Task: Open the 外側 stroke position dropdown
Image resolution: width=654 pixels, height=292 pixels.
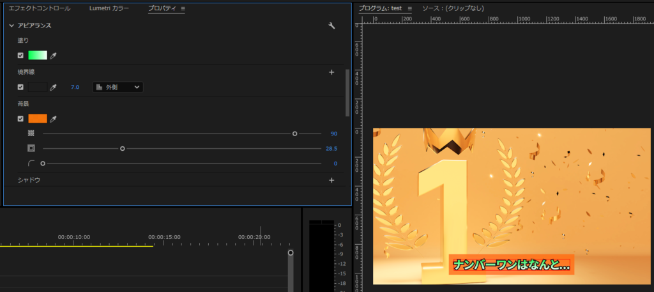Action: click(118, 87)
